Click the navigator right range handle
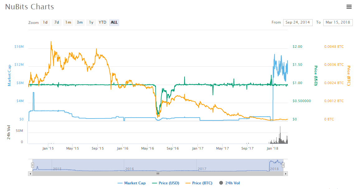 click(283, 165)
